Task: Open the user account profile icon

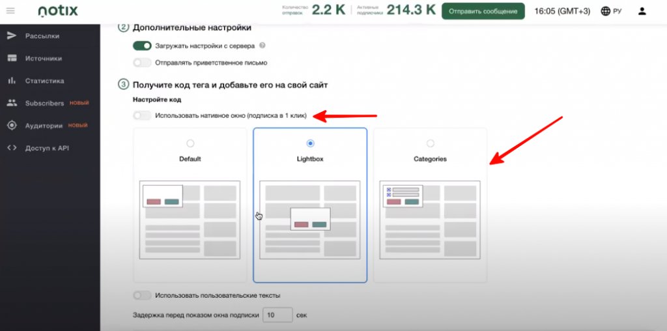Action: point(642,11)
